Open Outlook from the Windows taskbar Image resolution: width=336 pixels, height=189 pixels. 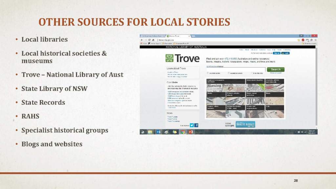point(158,132)
